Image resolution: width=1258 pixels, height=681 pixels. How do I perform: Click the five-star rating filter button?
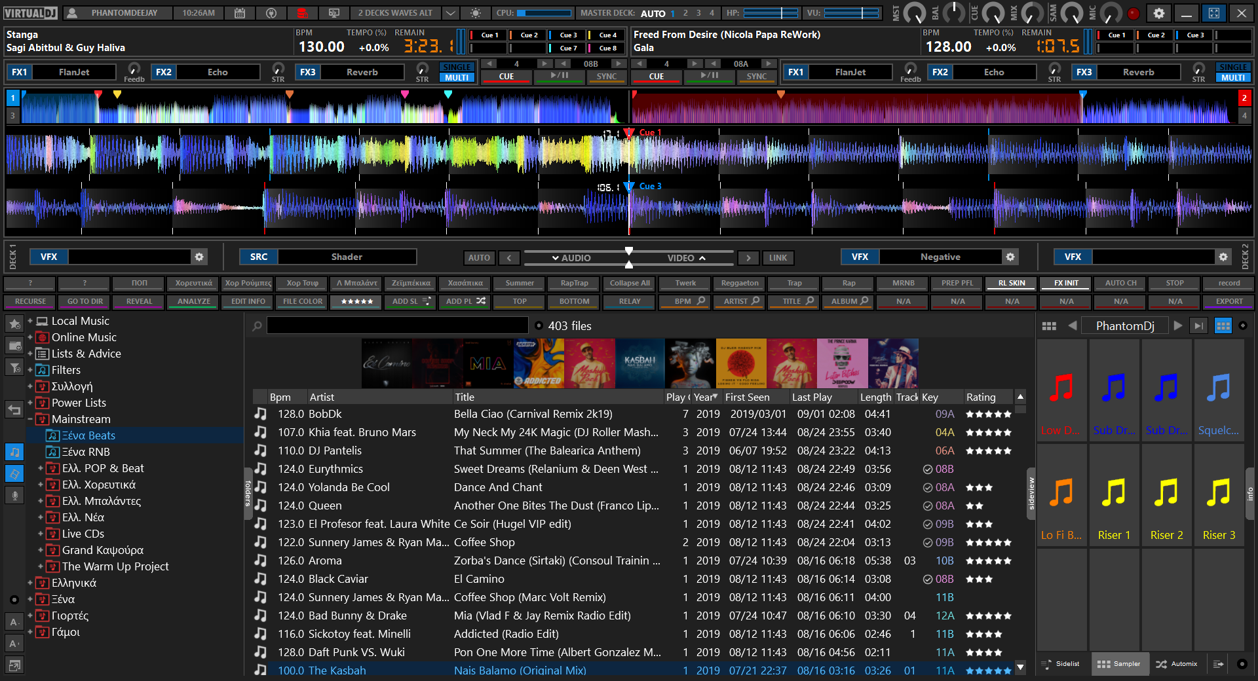click(357, 301)
